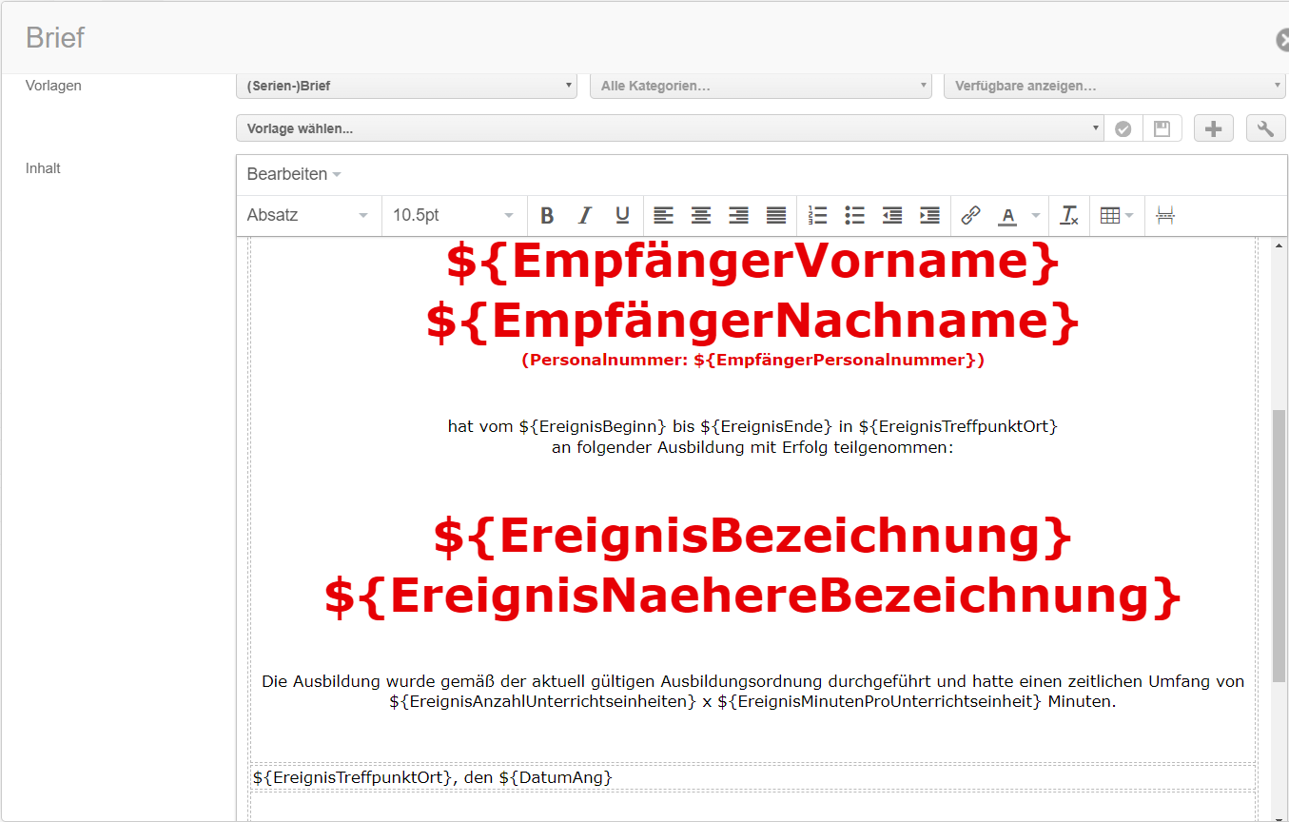Open the Bearbeiten menu
Screen dimensions: 1289x822
pos(294,174)
